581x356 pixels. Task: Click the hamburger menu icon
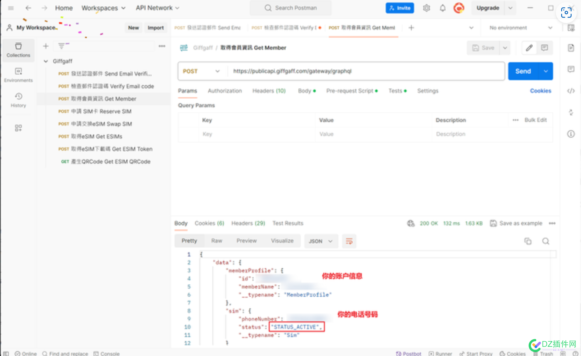tap(11, 8)
